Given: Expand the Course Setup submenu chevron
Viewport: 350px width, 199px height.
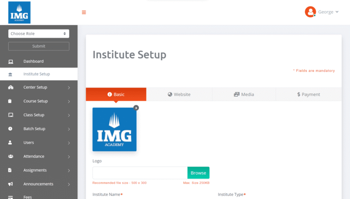Looking at the screenshot, I should [x=69, y=101].
